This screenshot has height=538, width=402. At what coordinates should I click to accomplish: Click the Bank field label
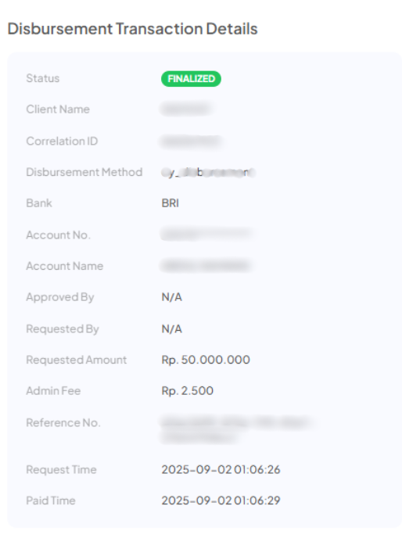(x=39, y=203)
